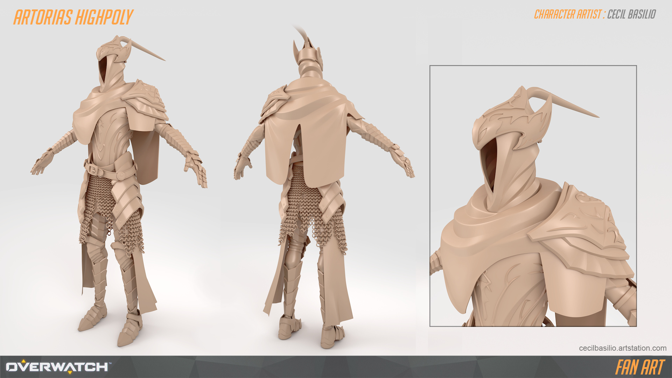Viewport: 672px width, 378px height.
Task: Click the 'CHARACTER ARTIST :' label text
Action: (x=569, y=14)
